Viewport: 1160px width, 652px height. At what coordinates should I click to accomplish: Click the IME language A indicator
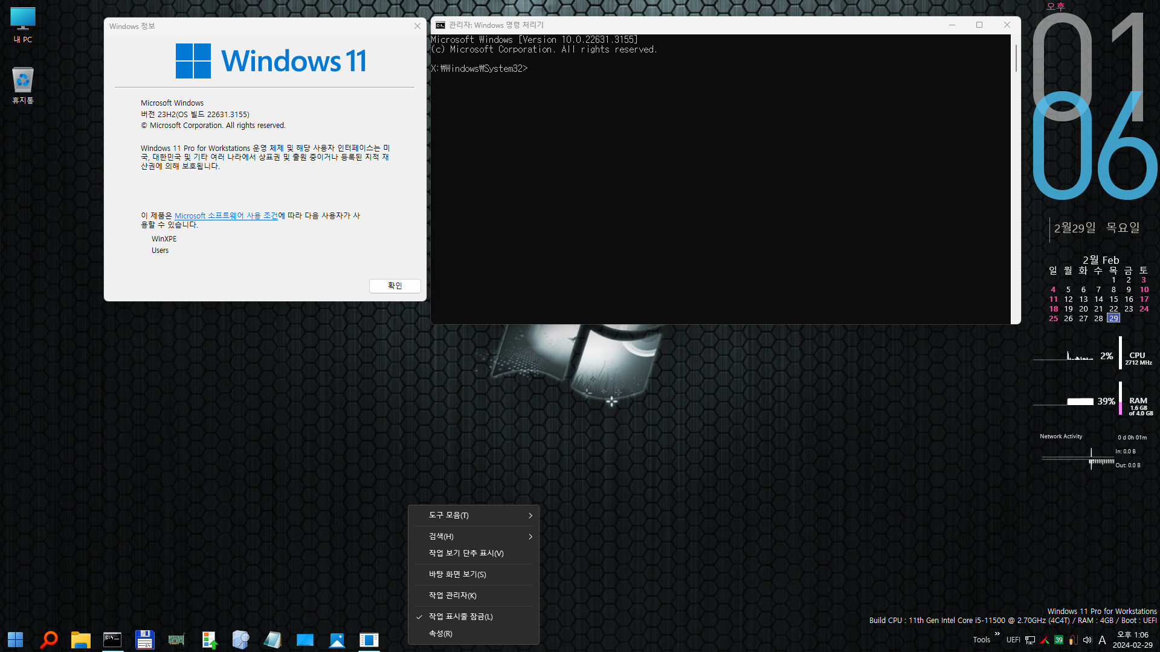coord(1102,640)
